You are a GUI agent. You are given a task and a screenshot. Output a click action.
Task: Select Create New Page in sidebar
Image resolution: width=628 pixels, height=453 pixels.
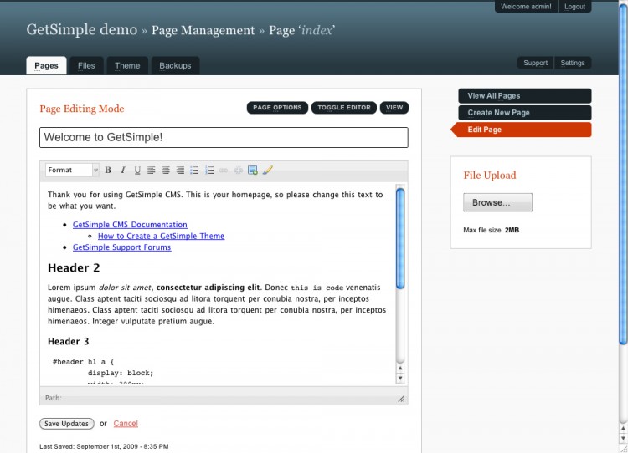[525, 113]
